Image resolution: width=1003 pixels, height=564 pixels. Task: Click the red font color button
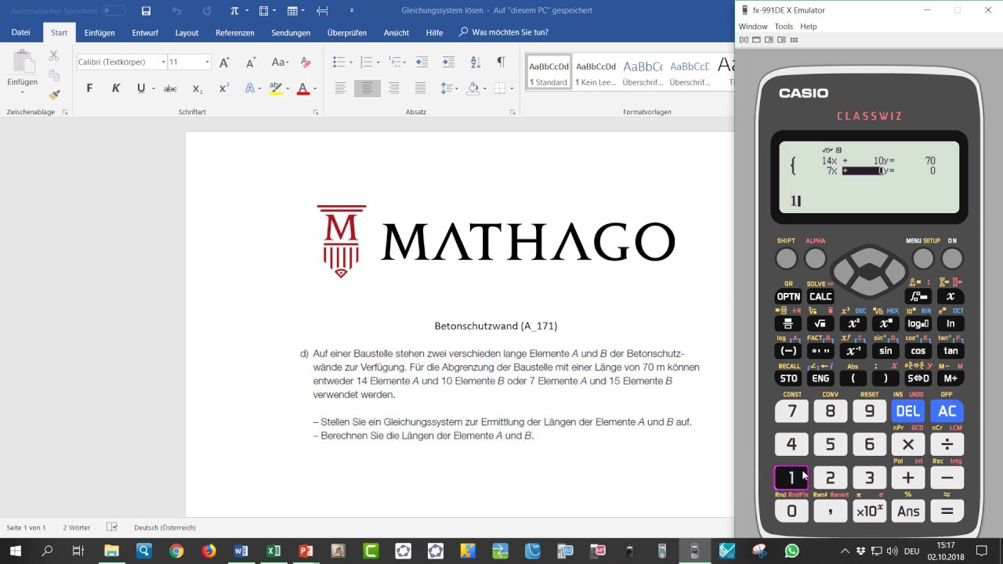pyautogui.click(x=303, y=89)
